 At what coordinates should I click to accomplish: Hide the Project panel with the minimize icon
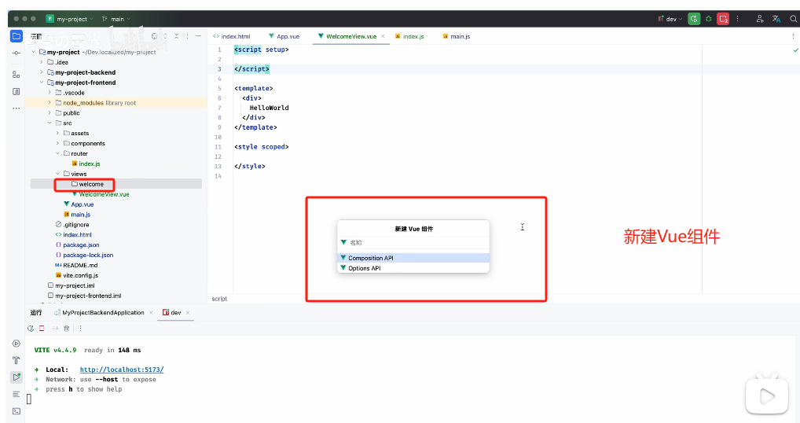point(198,36)
